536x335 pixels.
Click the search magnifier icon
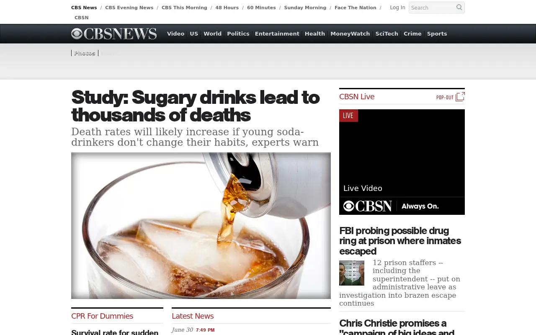pos(459,7)
